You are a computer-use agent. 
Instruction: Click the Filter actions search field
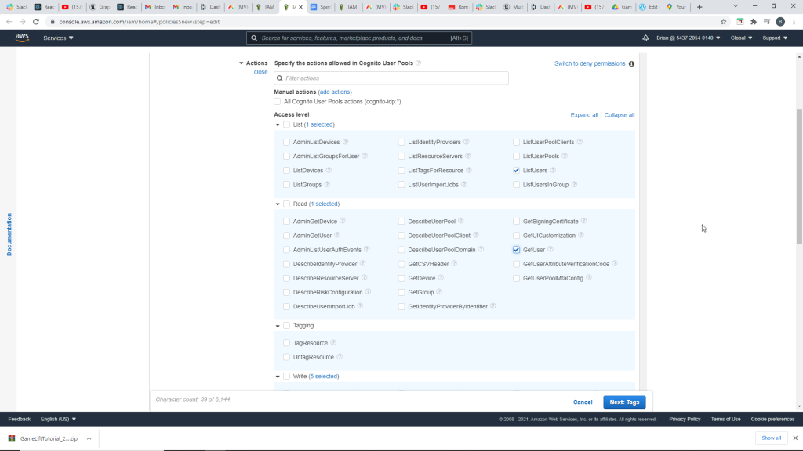click(x=391, y=78)
